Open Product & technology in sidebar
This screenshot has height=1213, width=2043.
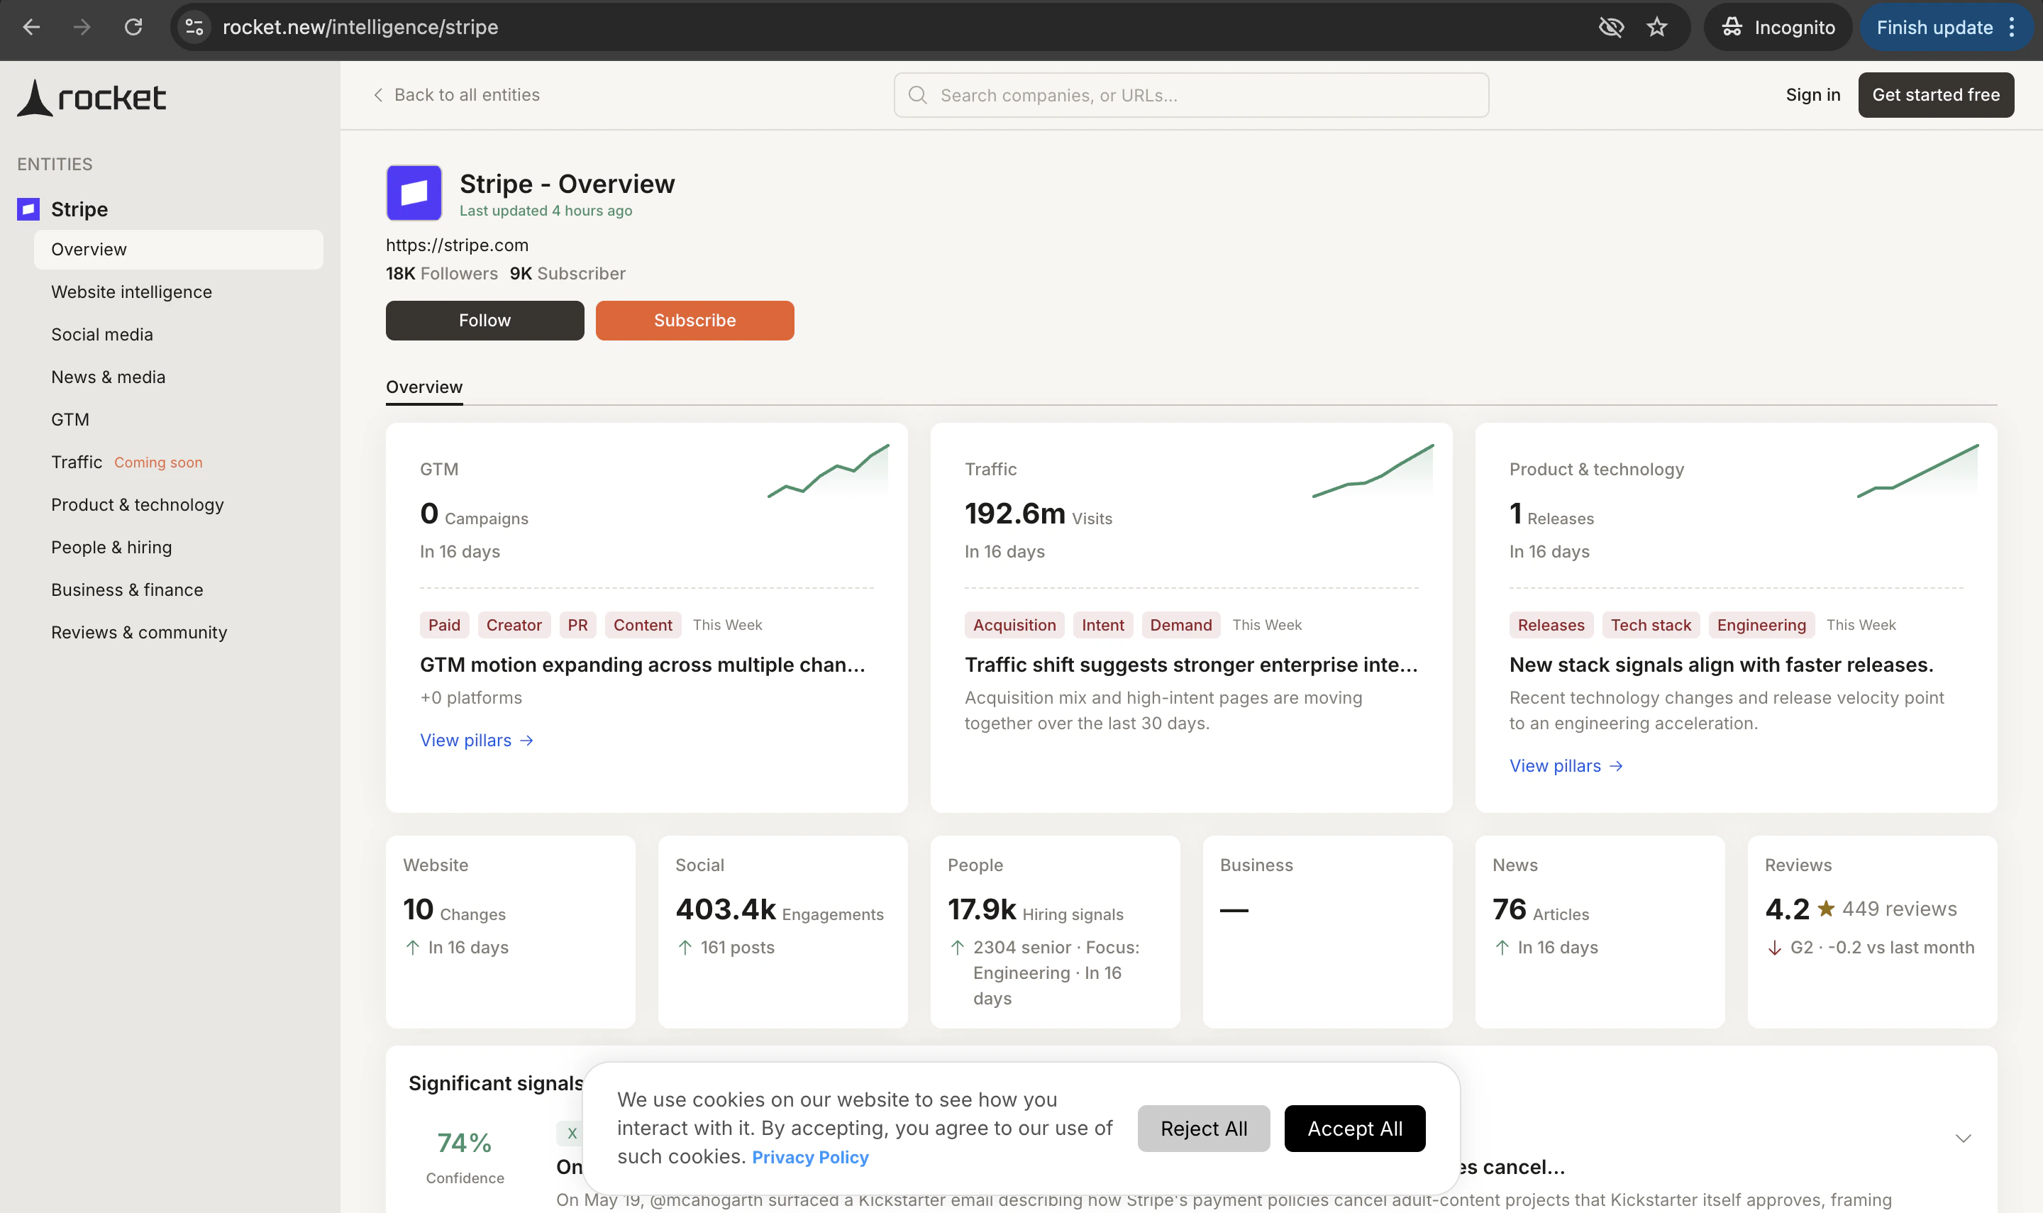point(138,504)
